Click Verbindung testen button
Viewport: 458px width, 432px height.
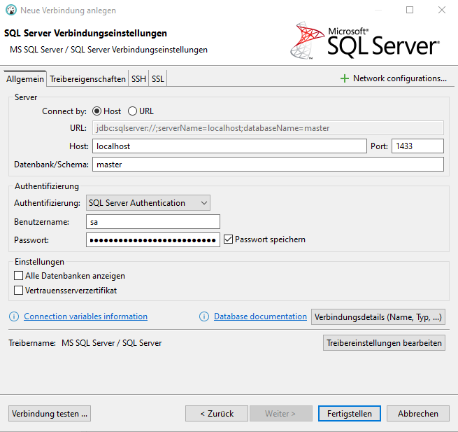click(x=50, y=414)
